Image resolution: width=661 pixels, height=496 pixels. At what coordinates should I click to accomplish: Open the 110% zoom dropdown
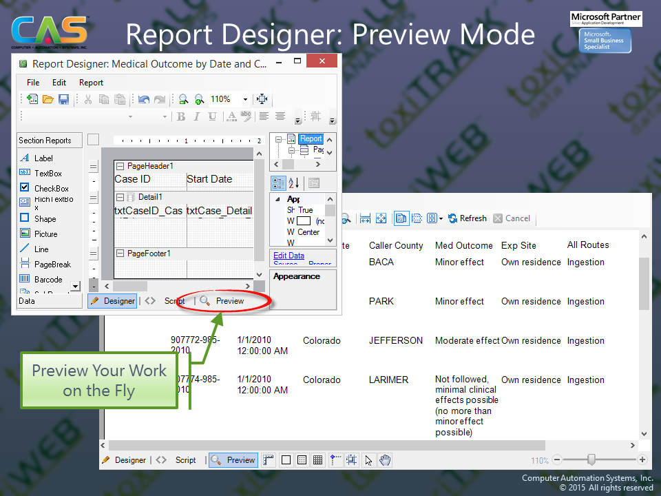pos(244,99)
